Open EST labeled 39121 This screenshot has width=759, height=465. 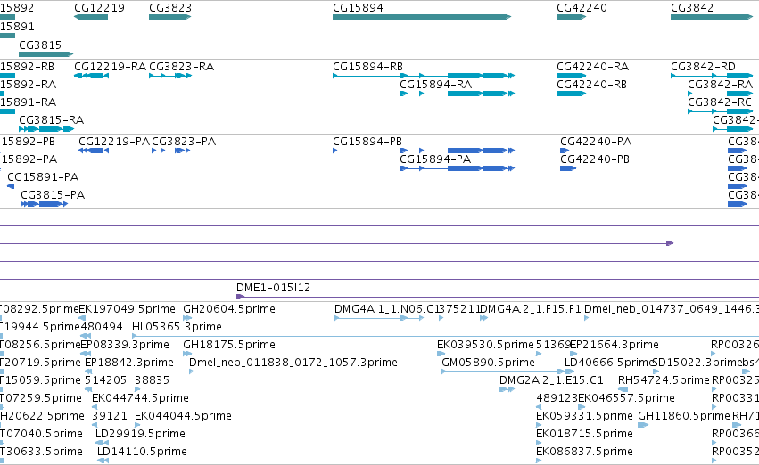click(110, 416)
